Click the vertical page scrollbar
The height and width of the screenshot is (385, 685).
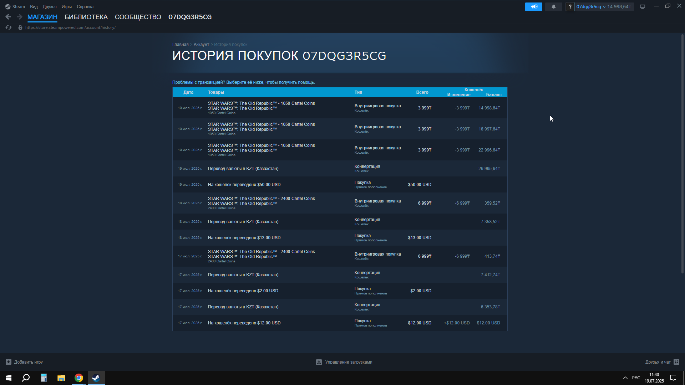click(682, 154)
